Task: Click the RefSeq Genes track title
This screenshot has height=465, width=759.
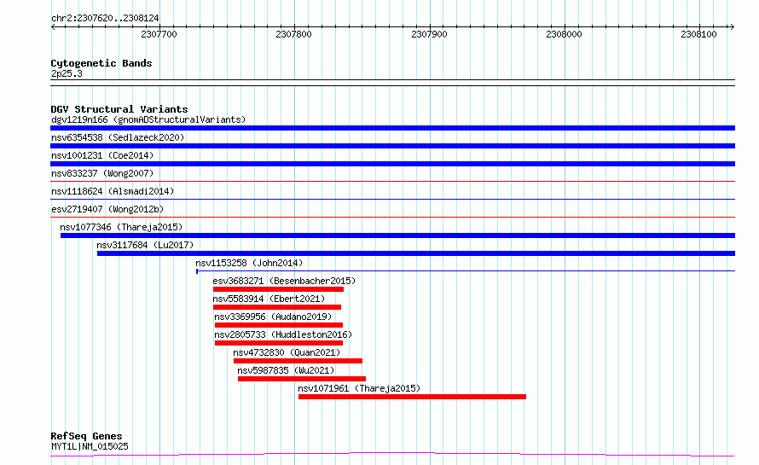Action: tap(86, 437)
